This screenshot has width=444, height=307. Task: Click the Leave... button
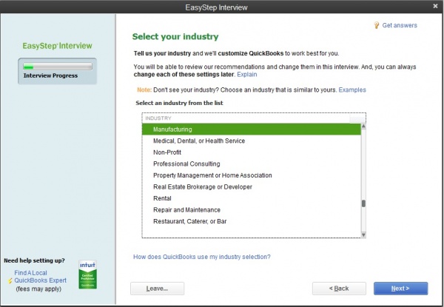[157, 289]
